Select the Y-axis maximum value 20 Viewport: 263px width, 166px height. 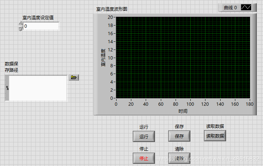coord(110,17)
